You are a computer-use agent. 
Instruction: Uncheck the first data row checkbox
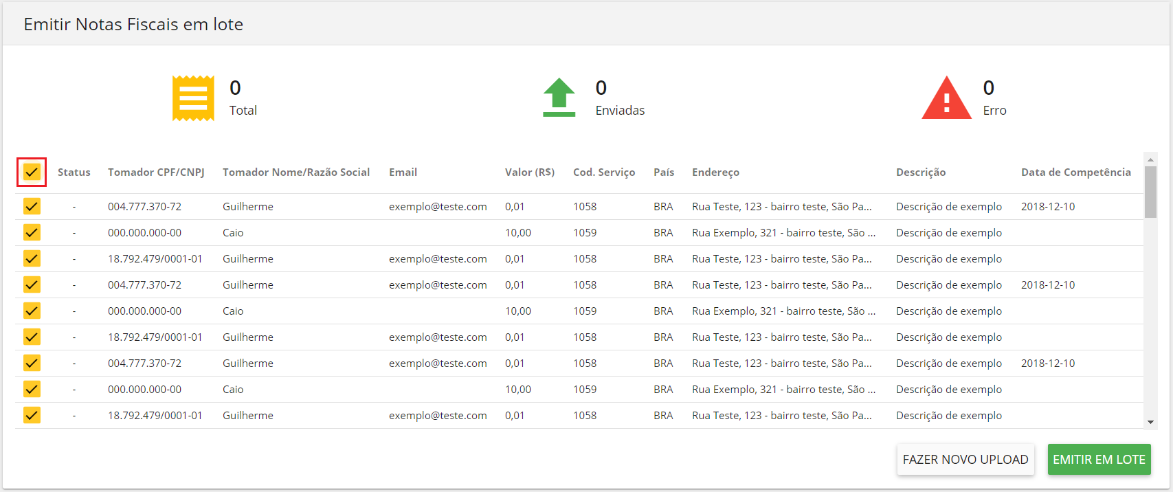(x=32, y=206)
